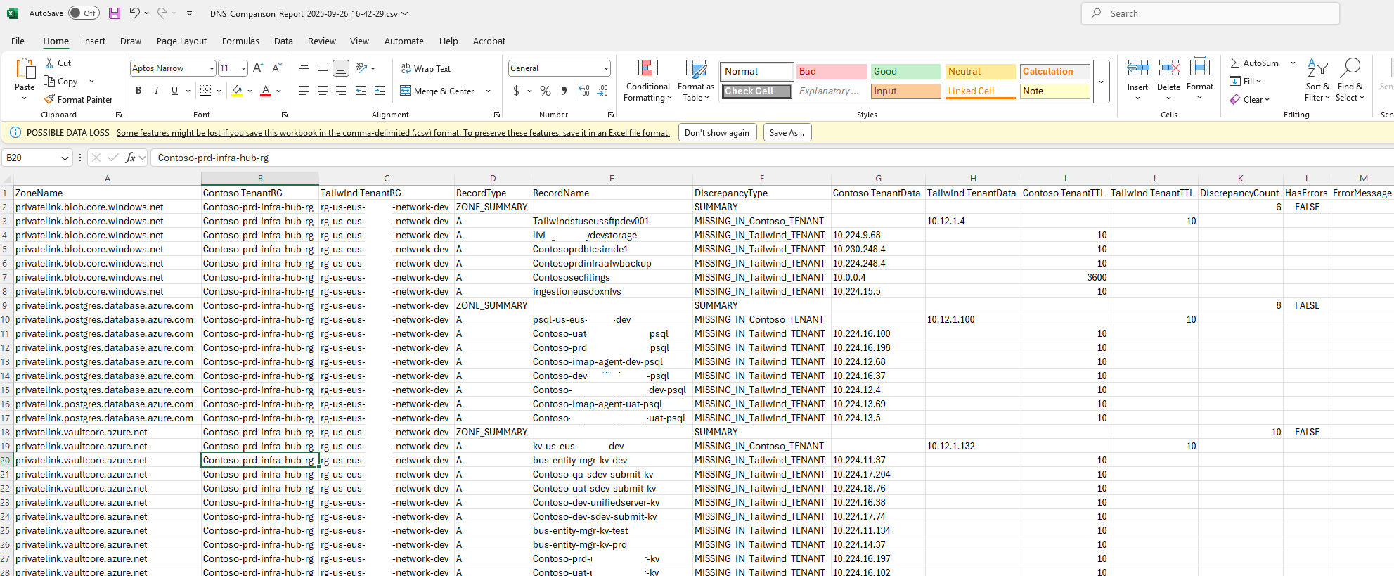Click the Percent Style icon
Viewport: 1394px width, 576px height.
[x=546, y=91]
